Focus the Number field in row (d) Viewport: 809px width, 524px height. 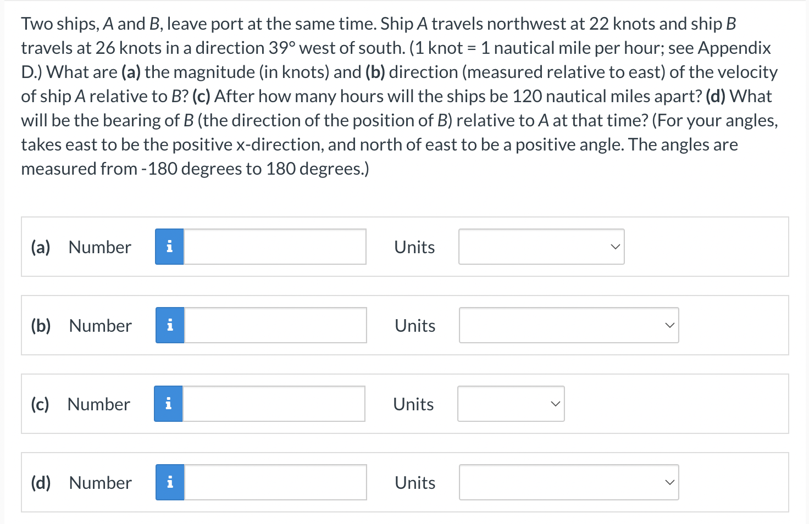275,482
